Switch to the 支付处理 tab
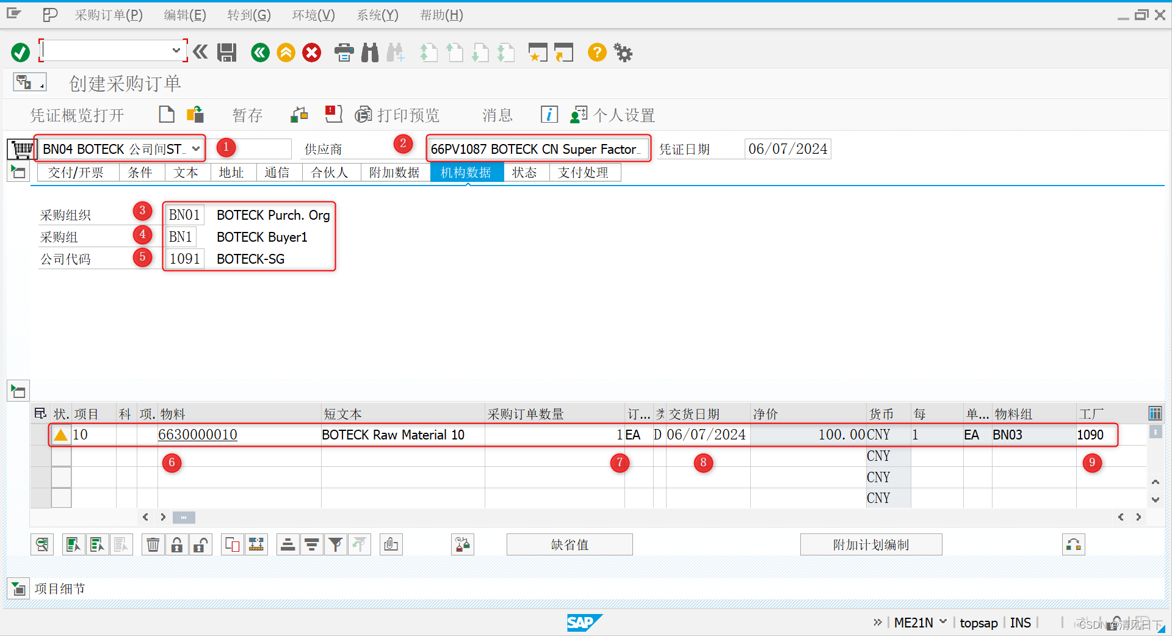 [x=584, y=173]
